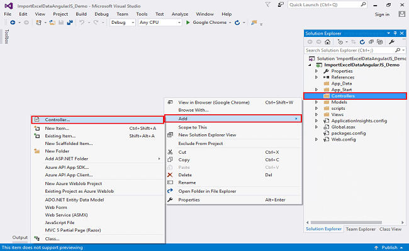This screenshot has width=409, height=251.
Task: Select the scripts folder
Action: [x=338, y=108]
